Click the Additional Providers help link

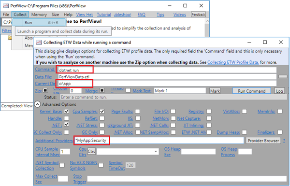pos(54,141)
